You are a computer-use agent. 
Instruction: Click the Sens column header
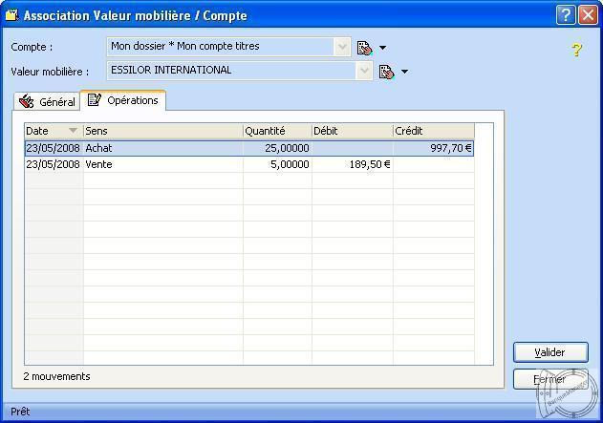point(162,131)
